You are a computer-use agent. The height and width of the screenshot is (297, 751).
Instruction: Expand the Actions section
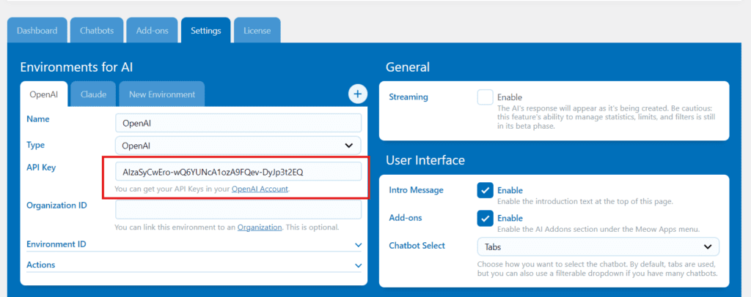194,265
